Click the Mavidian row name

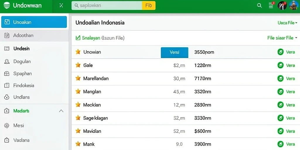click(x=92, y=131)
